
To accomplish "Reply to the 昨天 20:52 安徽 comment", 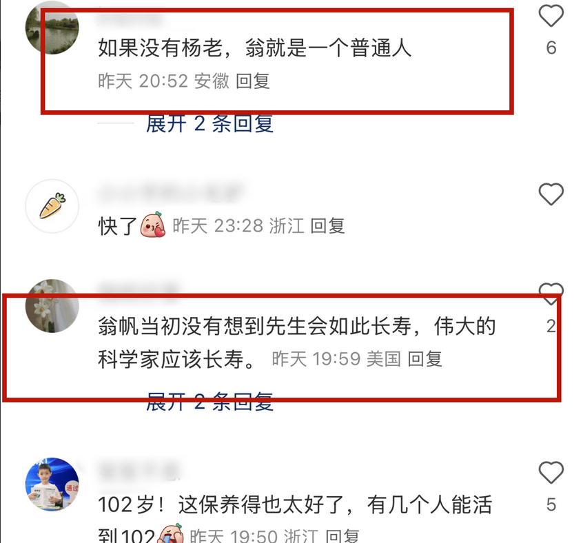I will pos(253,81).
